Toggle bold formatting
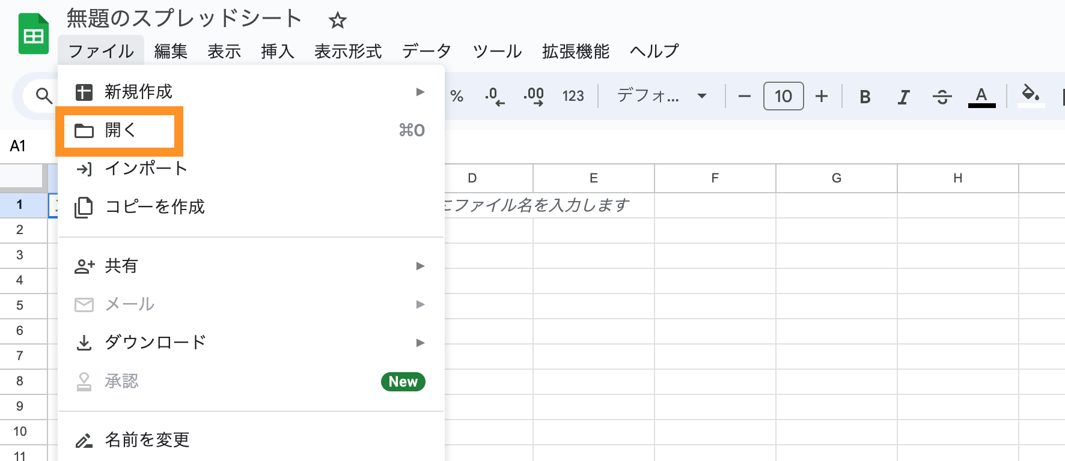The height and width of the screenshot is (461, 1065). (x=865, y=97)
